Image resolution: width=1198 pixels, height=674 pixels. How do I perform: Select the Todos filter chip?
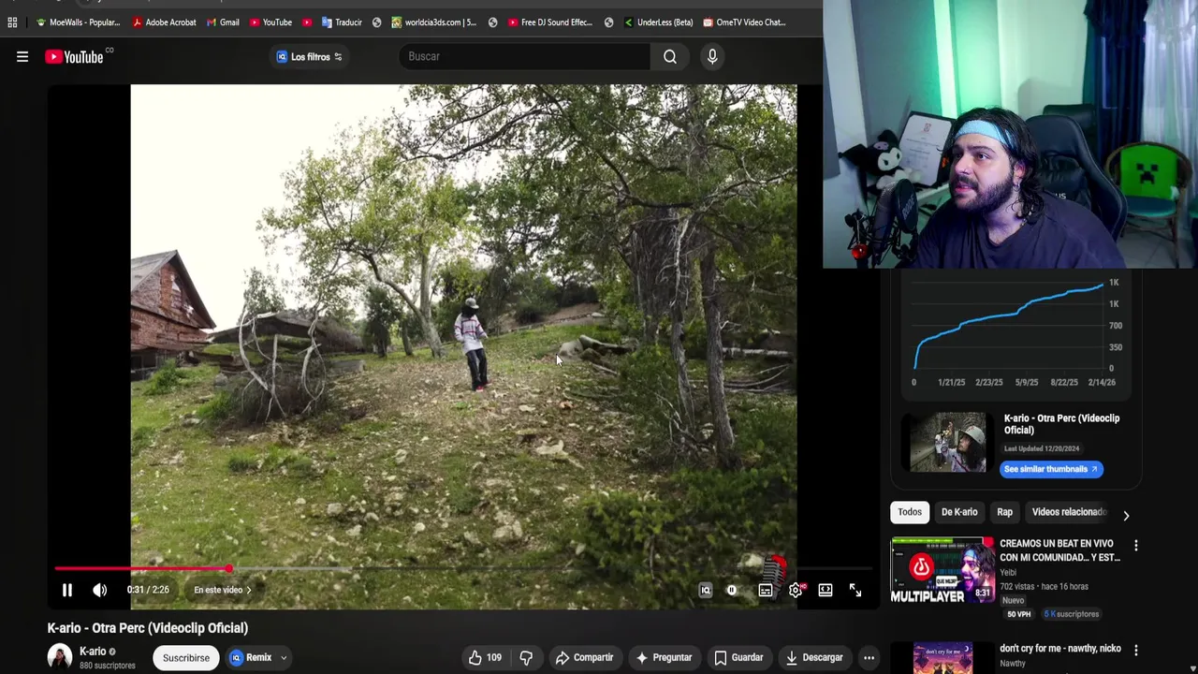click(x=910, y=512)
